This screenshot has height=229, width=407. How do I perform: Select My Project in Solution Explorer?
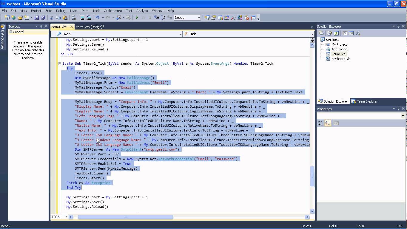339,44
